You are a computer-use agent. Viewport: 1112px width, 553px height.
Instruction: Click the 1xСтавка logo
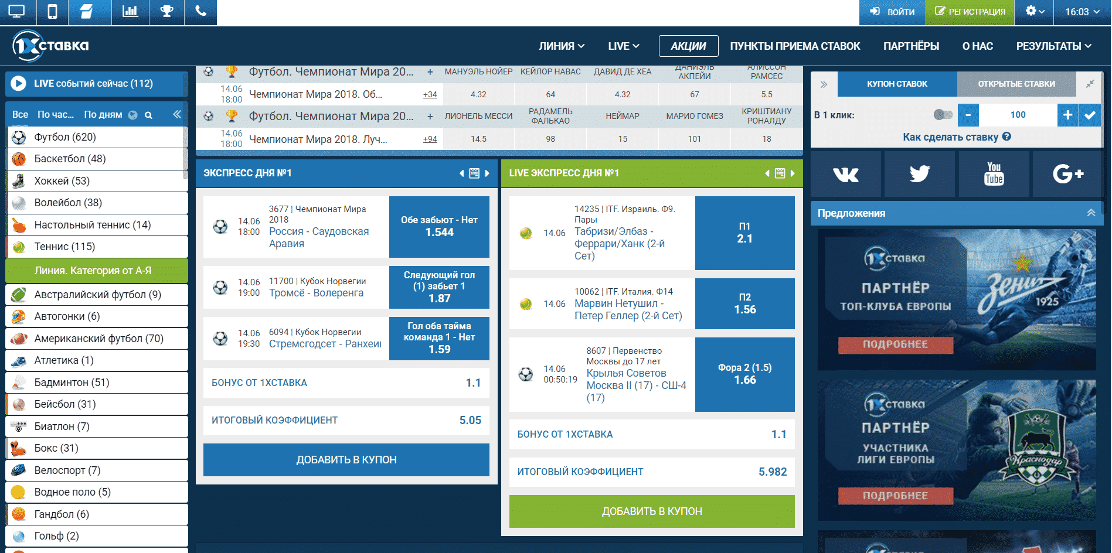(50, 46)
